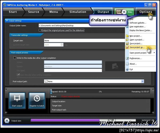Expand Open recent project submenu
The height and width of the screenshot is (133, 160).
(141, 53)
